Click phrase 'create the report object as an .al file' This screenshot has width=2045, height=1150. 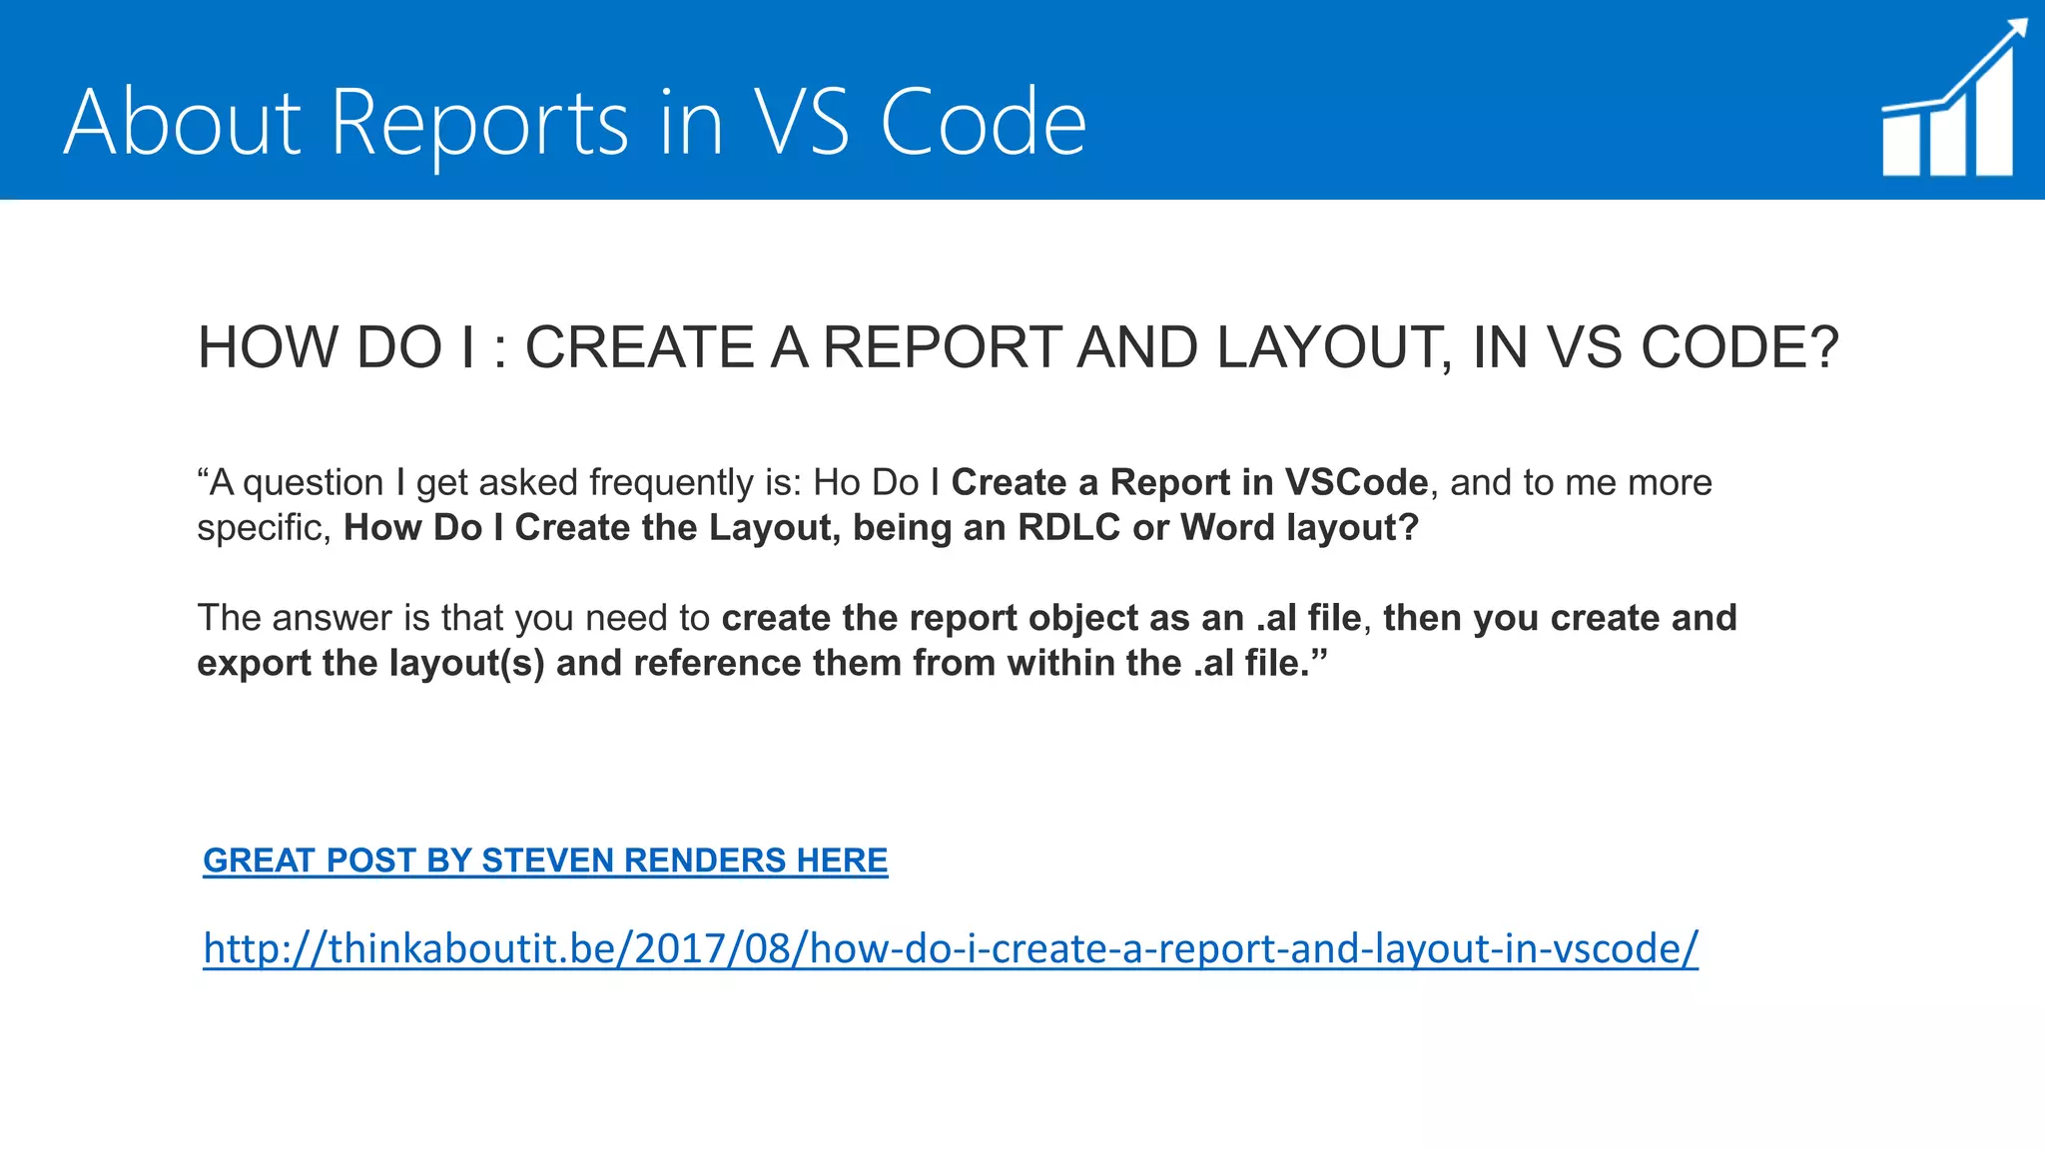1040,618
